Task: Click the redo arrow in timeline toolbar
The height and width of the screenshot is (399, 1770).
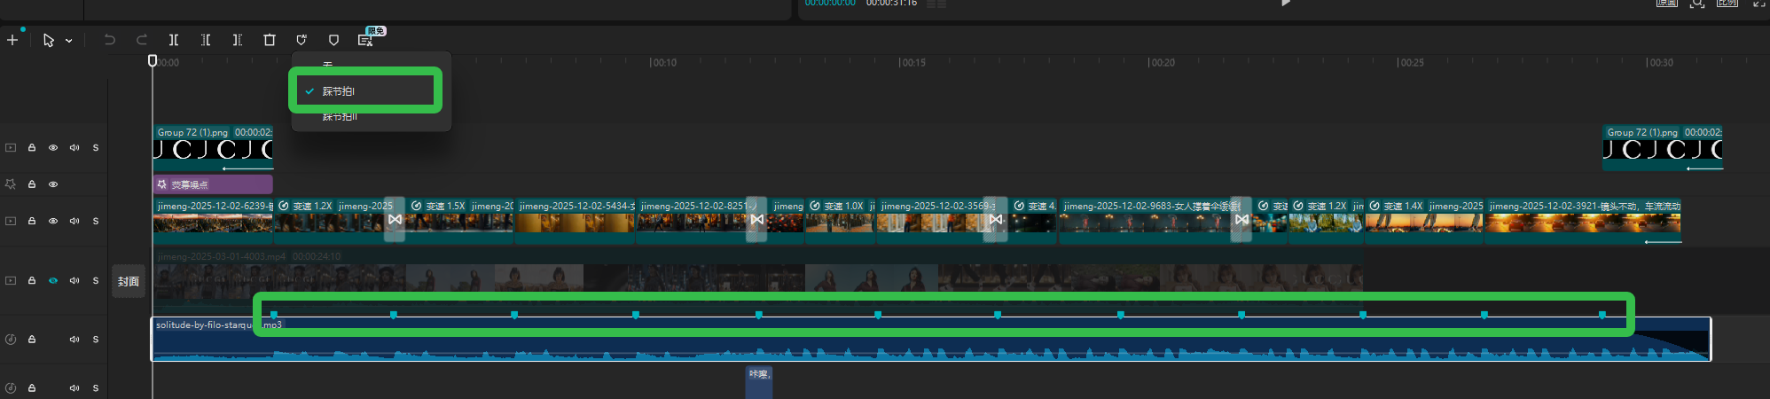Action: coord(142,40)
